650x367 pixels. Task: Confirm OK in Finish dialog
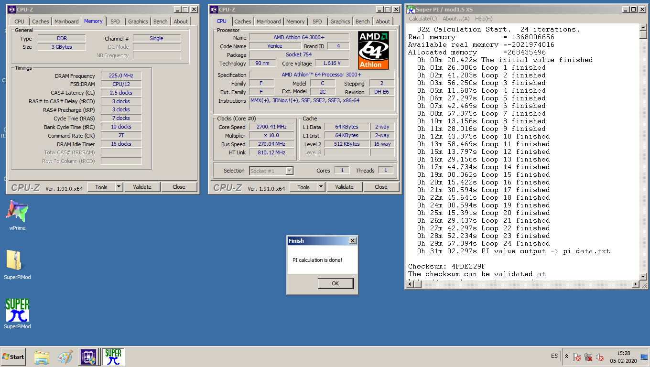[x=335, y=283]
